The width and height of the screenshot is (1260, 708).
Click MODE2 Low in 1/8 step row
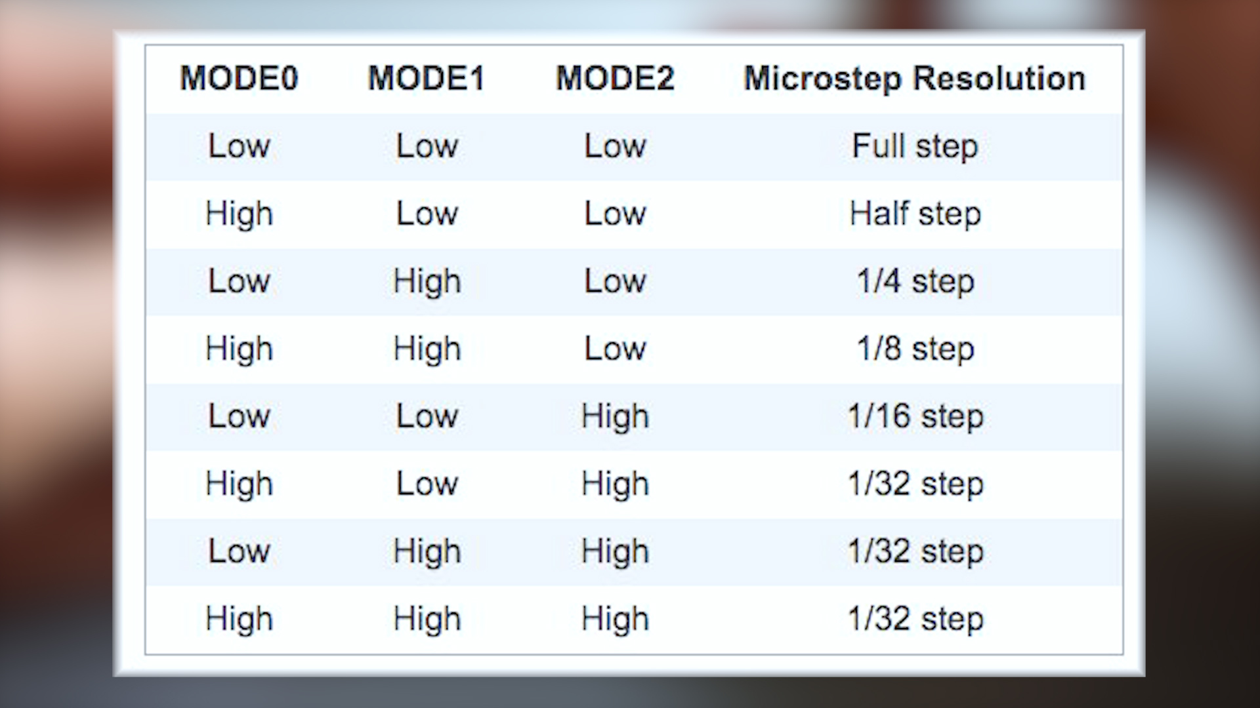coord(615,349)
